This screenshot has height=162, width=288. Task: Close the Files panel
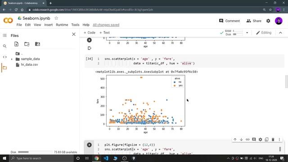pyautogui.click(x=74, y=34)
